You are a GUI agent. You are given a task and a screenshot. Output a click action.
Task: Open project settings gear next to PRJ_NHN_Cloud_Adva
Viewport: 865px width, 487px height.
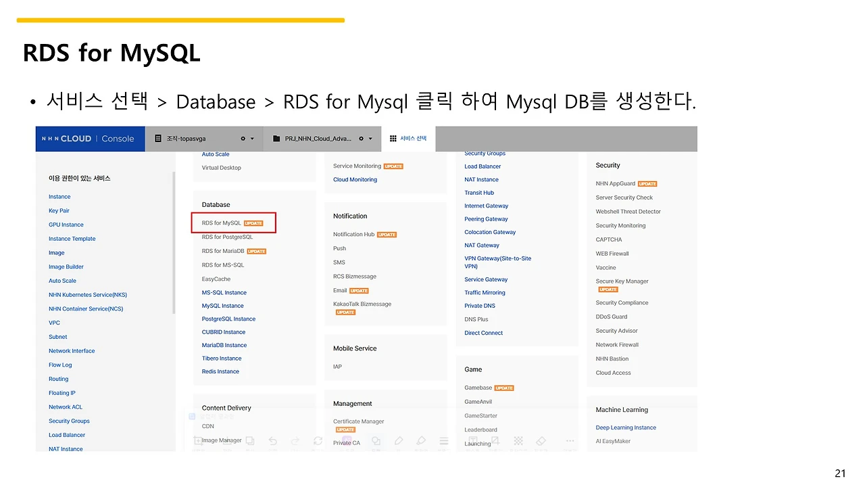(x=361, y=139)
